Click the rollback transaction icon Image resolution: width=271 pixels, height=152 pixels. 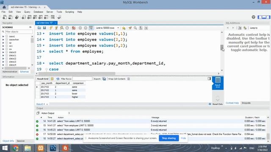pyautogui.click(x=86, y=28)
